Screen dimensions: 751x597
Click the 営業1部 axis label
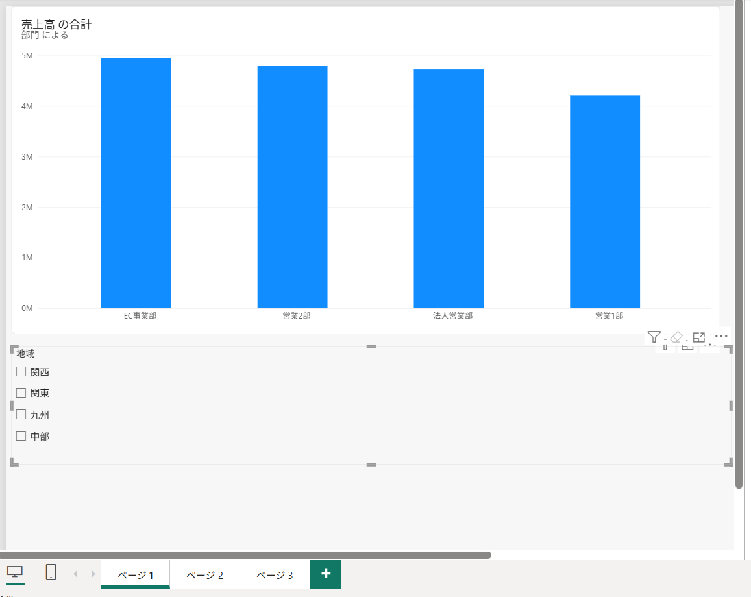pos(609,316)
